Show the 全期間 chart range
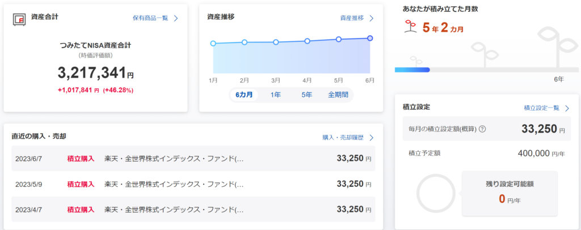Image resolution: width=581 pixels, height=230 pixels. coord(338,95)
